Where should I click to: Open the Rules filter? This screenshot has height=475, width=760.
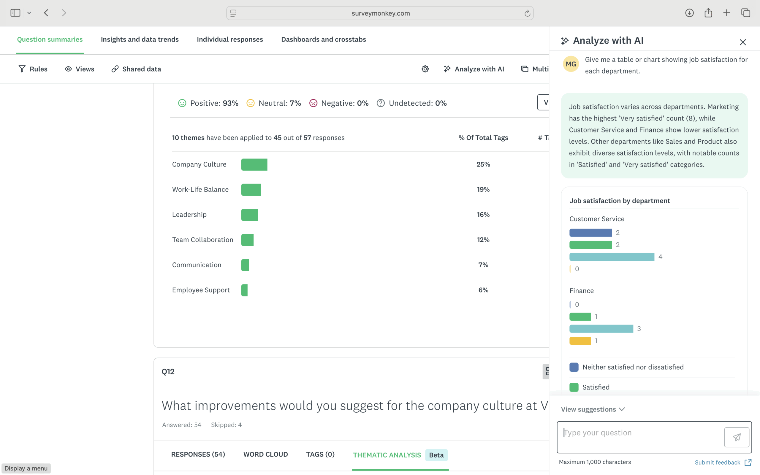33,69
